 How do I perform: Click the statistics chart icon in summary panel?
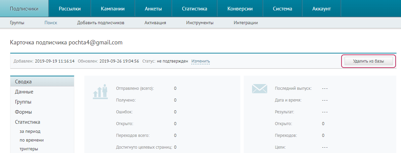[101, 91]
